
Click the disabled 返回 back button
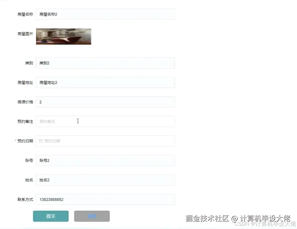click(92, 216)
